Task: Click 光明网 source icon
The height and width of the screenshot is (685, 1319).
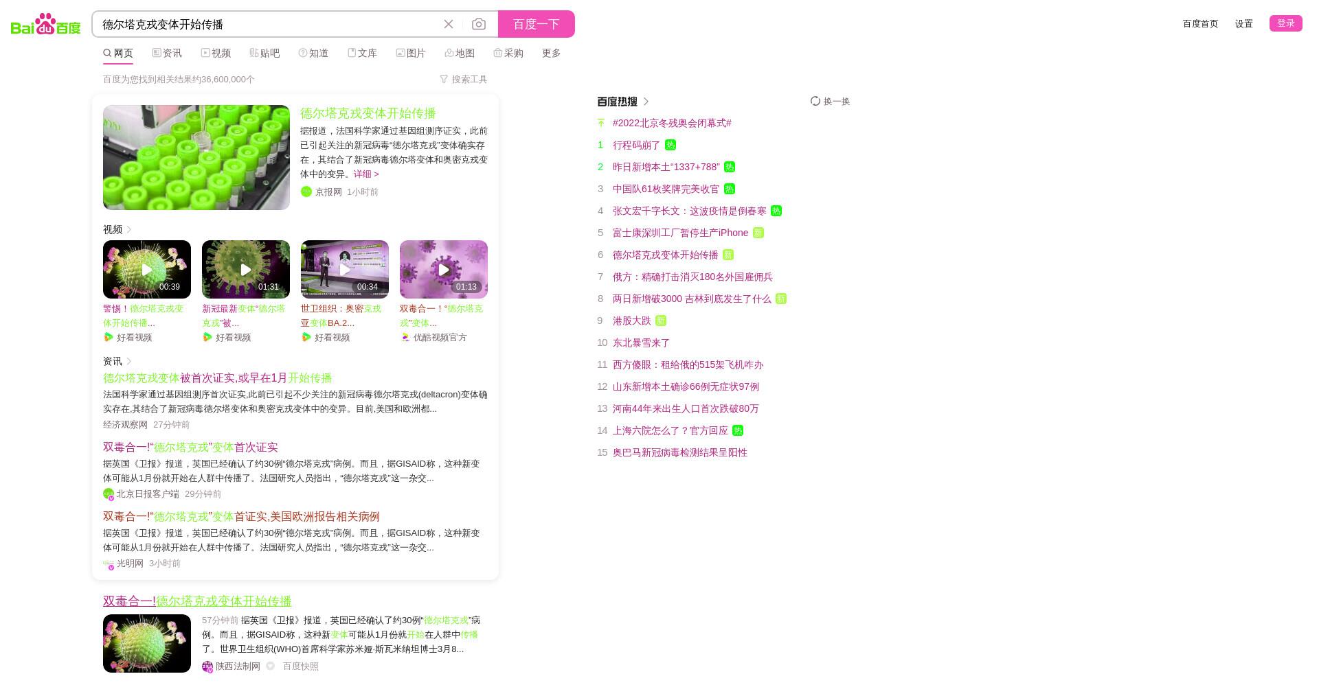Action: click(109, 564)
